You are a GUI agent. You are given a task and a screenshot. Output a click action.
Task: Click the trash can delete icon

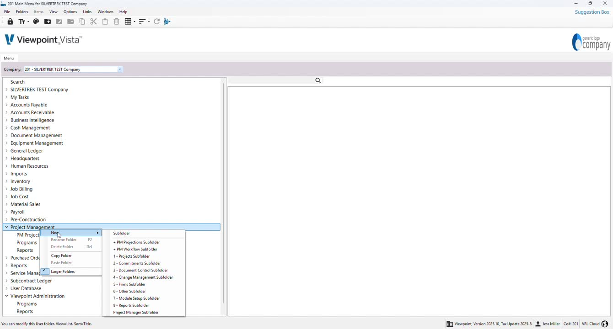point(117,21)
